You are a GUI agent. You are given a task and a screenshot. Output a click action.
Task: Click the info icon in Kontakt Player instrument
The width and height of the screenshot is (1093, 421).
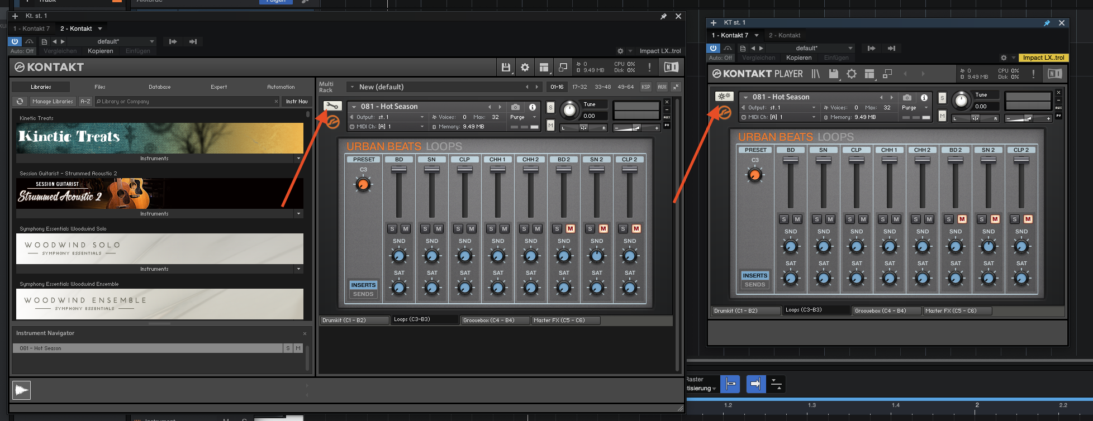(x=924, y=97)
